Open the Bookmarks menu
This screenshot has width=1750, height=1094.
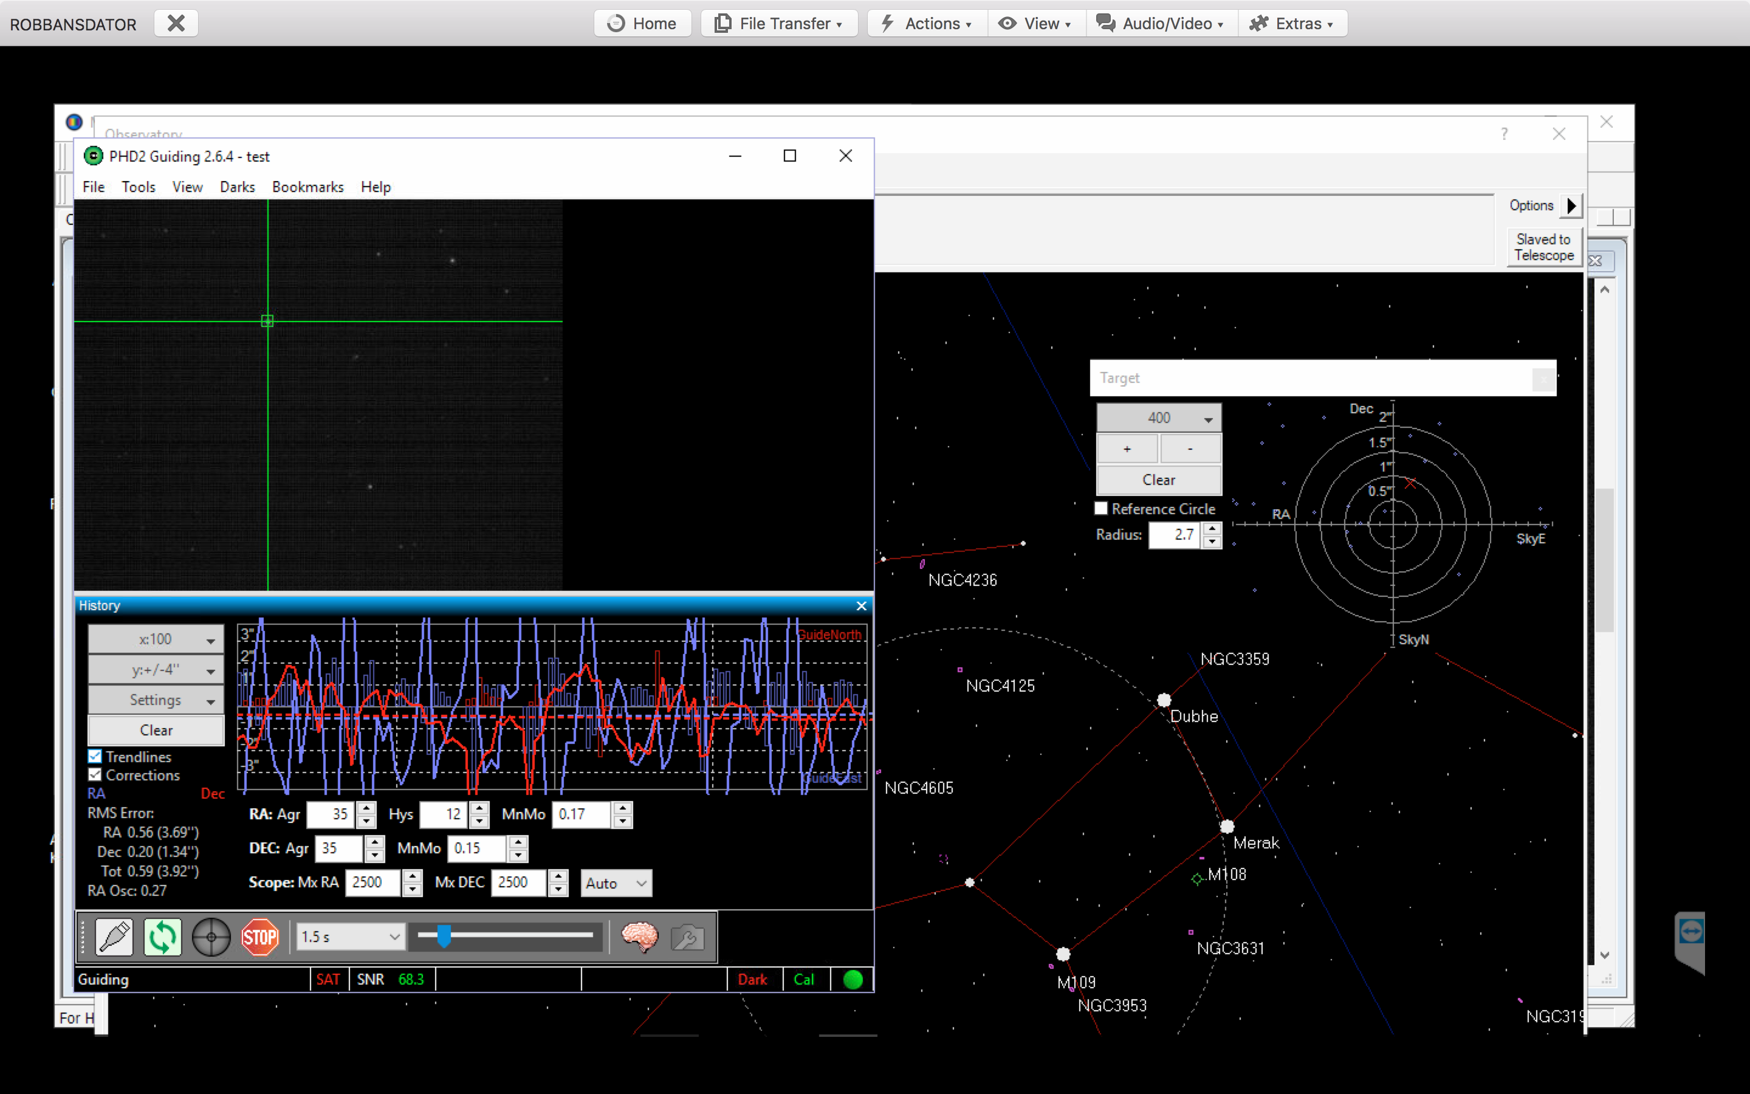[307, 187]
